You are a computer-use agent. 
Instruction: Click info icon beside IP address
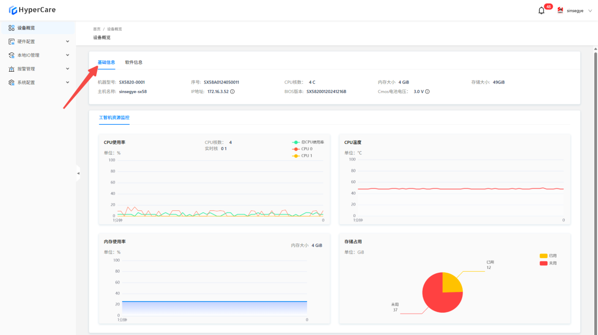(232, 91)
